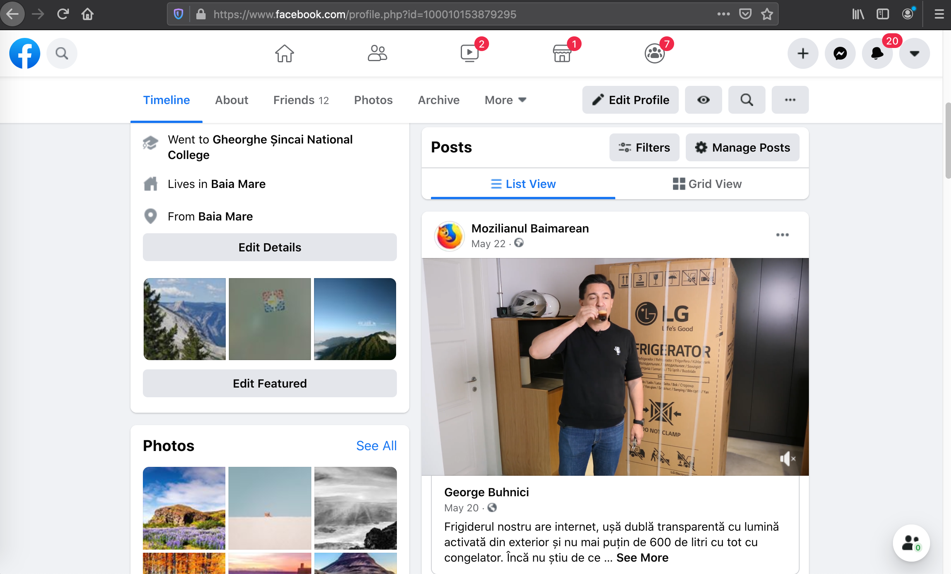Expand the More tab dropdown
This screenshot has width=951, height=574.
(x=505, y=100)
